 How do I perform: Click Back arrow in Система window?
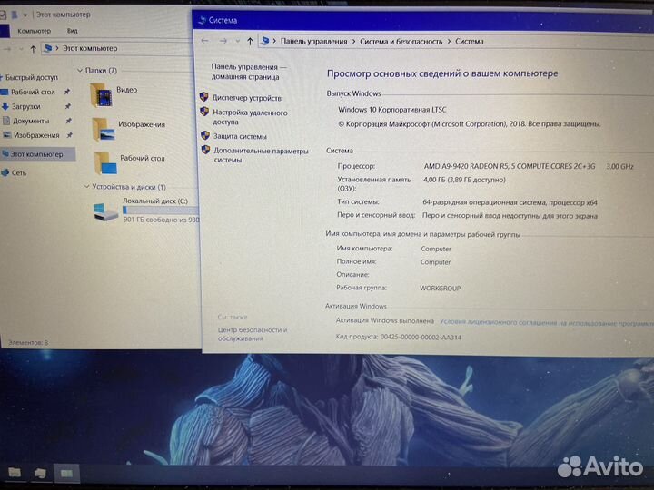204,41
